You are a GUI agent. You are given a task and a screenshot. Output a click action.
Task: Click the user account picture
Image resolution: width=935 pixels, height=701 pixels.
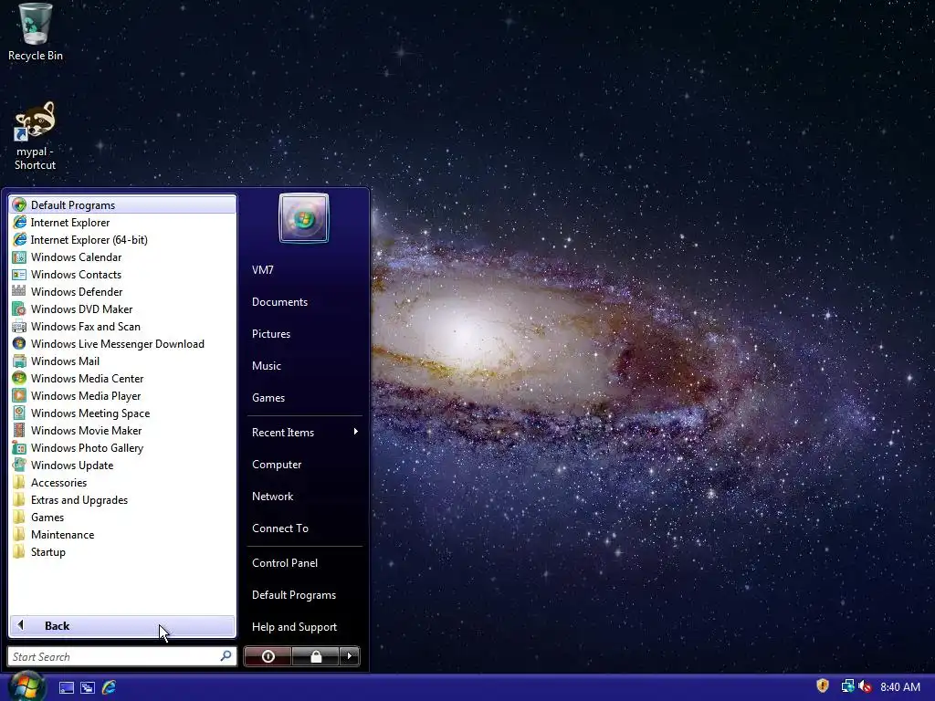tap(303, 218)
